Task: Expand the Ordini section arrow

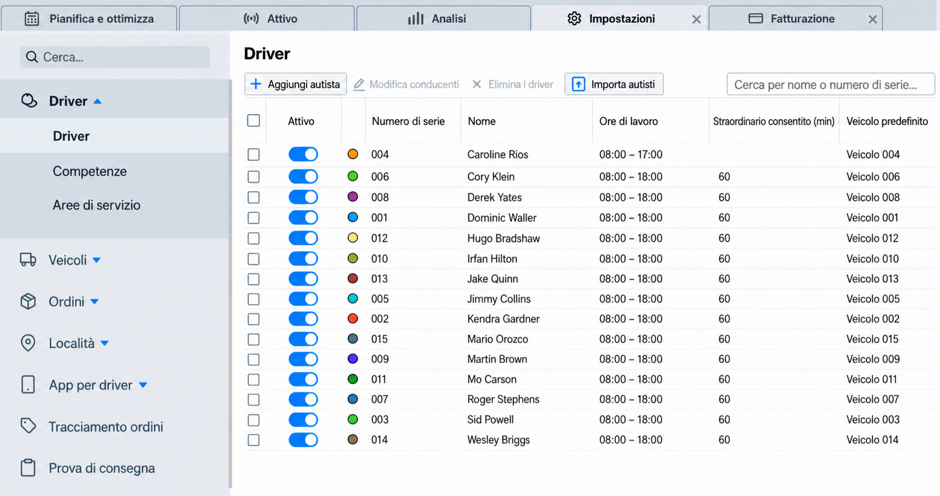Action: (95, 302)
